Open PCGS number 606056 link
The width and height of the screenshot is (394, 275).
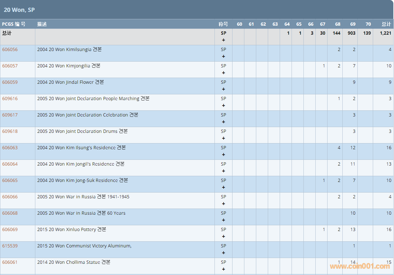[x=10, y=49]
